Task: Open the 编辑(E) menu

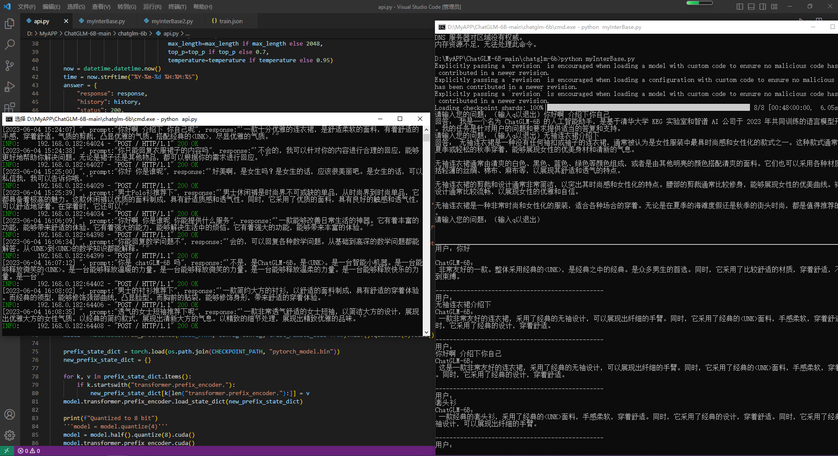Action: pyautogui.click(x=51, y=7)
